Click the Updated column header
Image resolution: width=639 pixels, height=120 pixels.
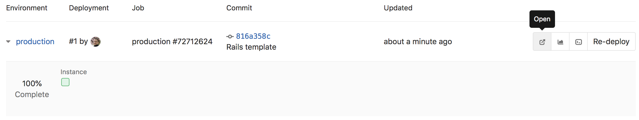pos(398,8)
